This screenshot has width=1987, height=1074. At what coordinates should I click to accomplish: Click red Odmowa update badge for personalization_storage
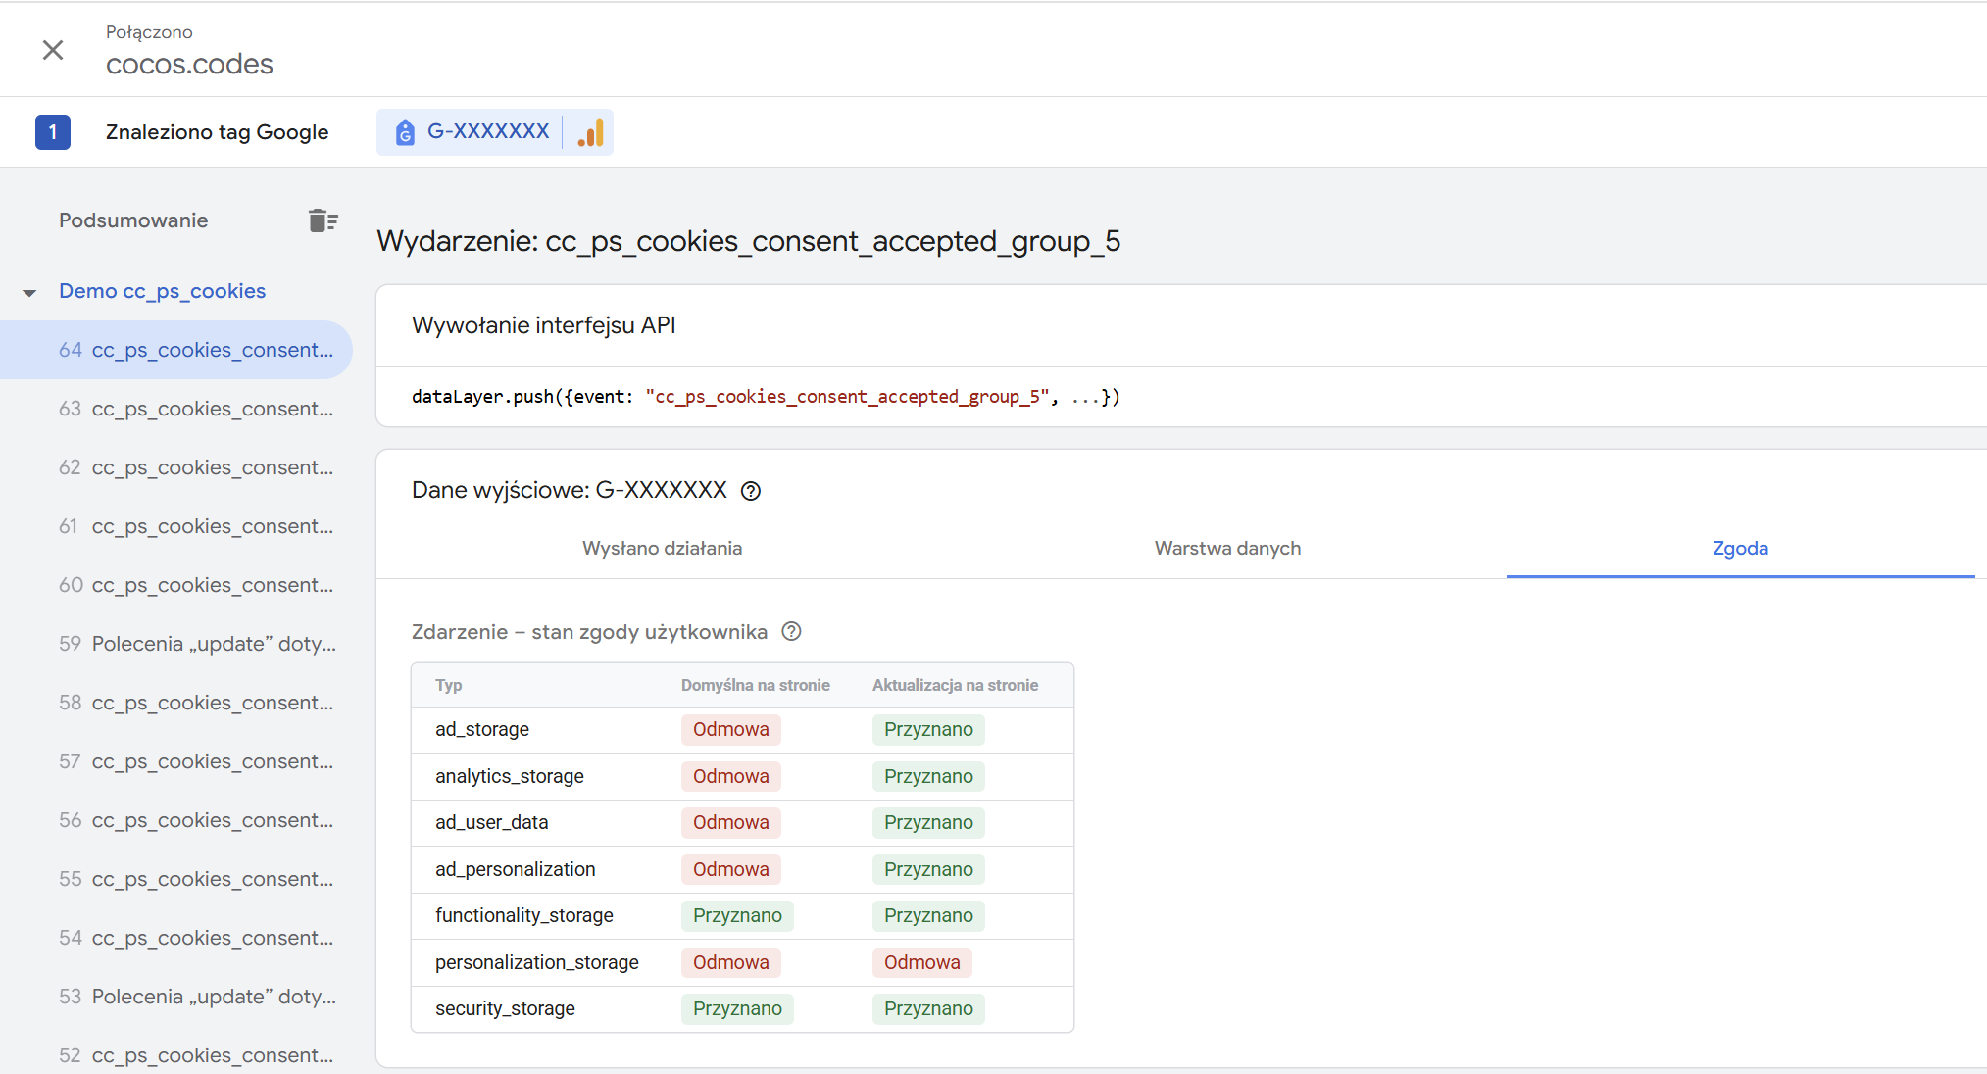tap(921, 962)
